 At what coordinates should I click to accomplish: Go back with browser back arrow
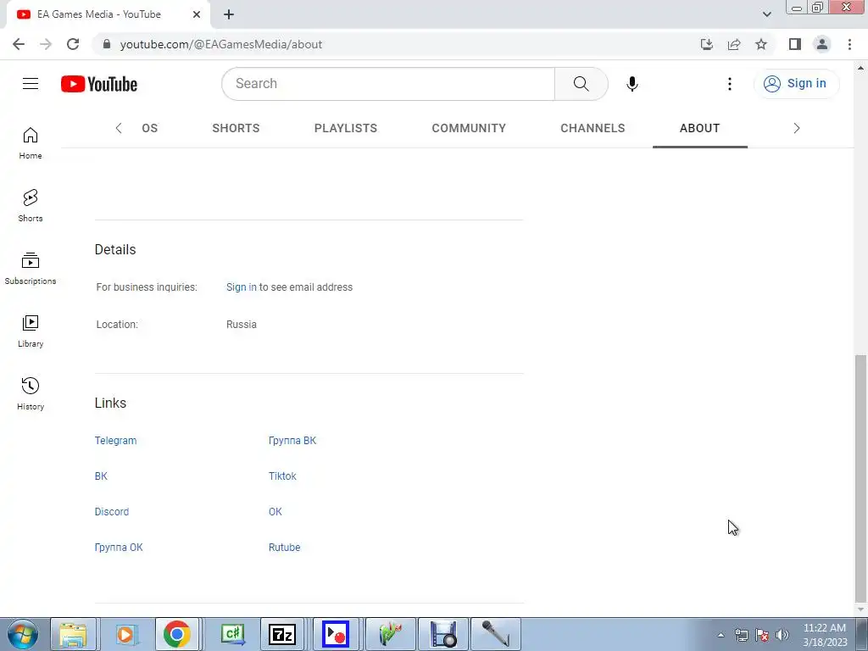coord(19,44)
